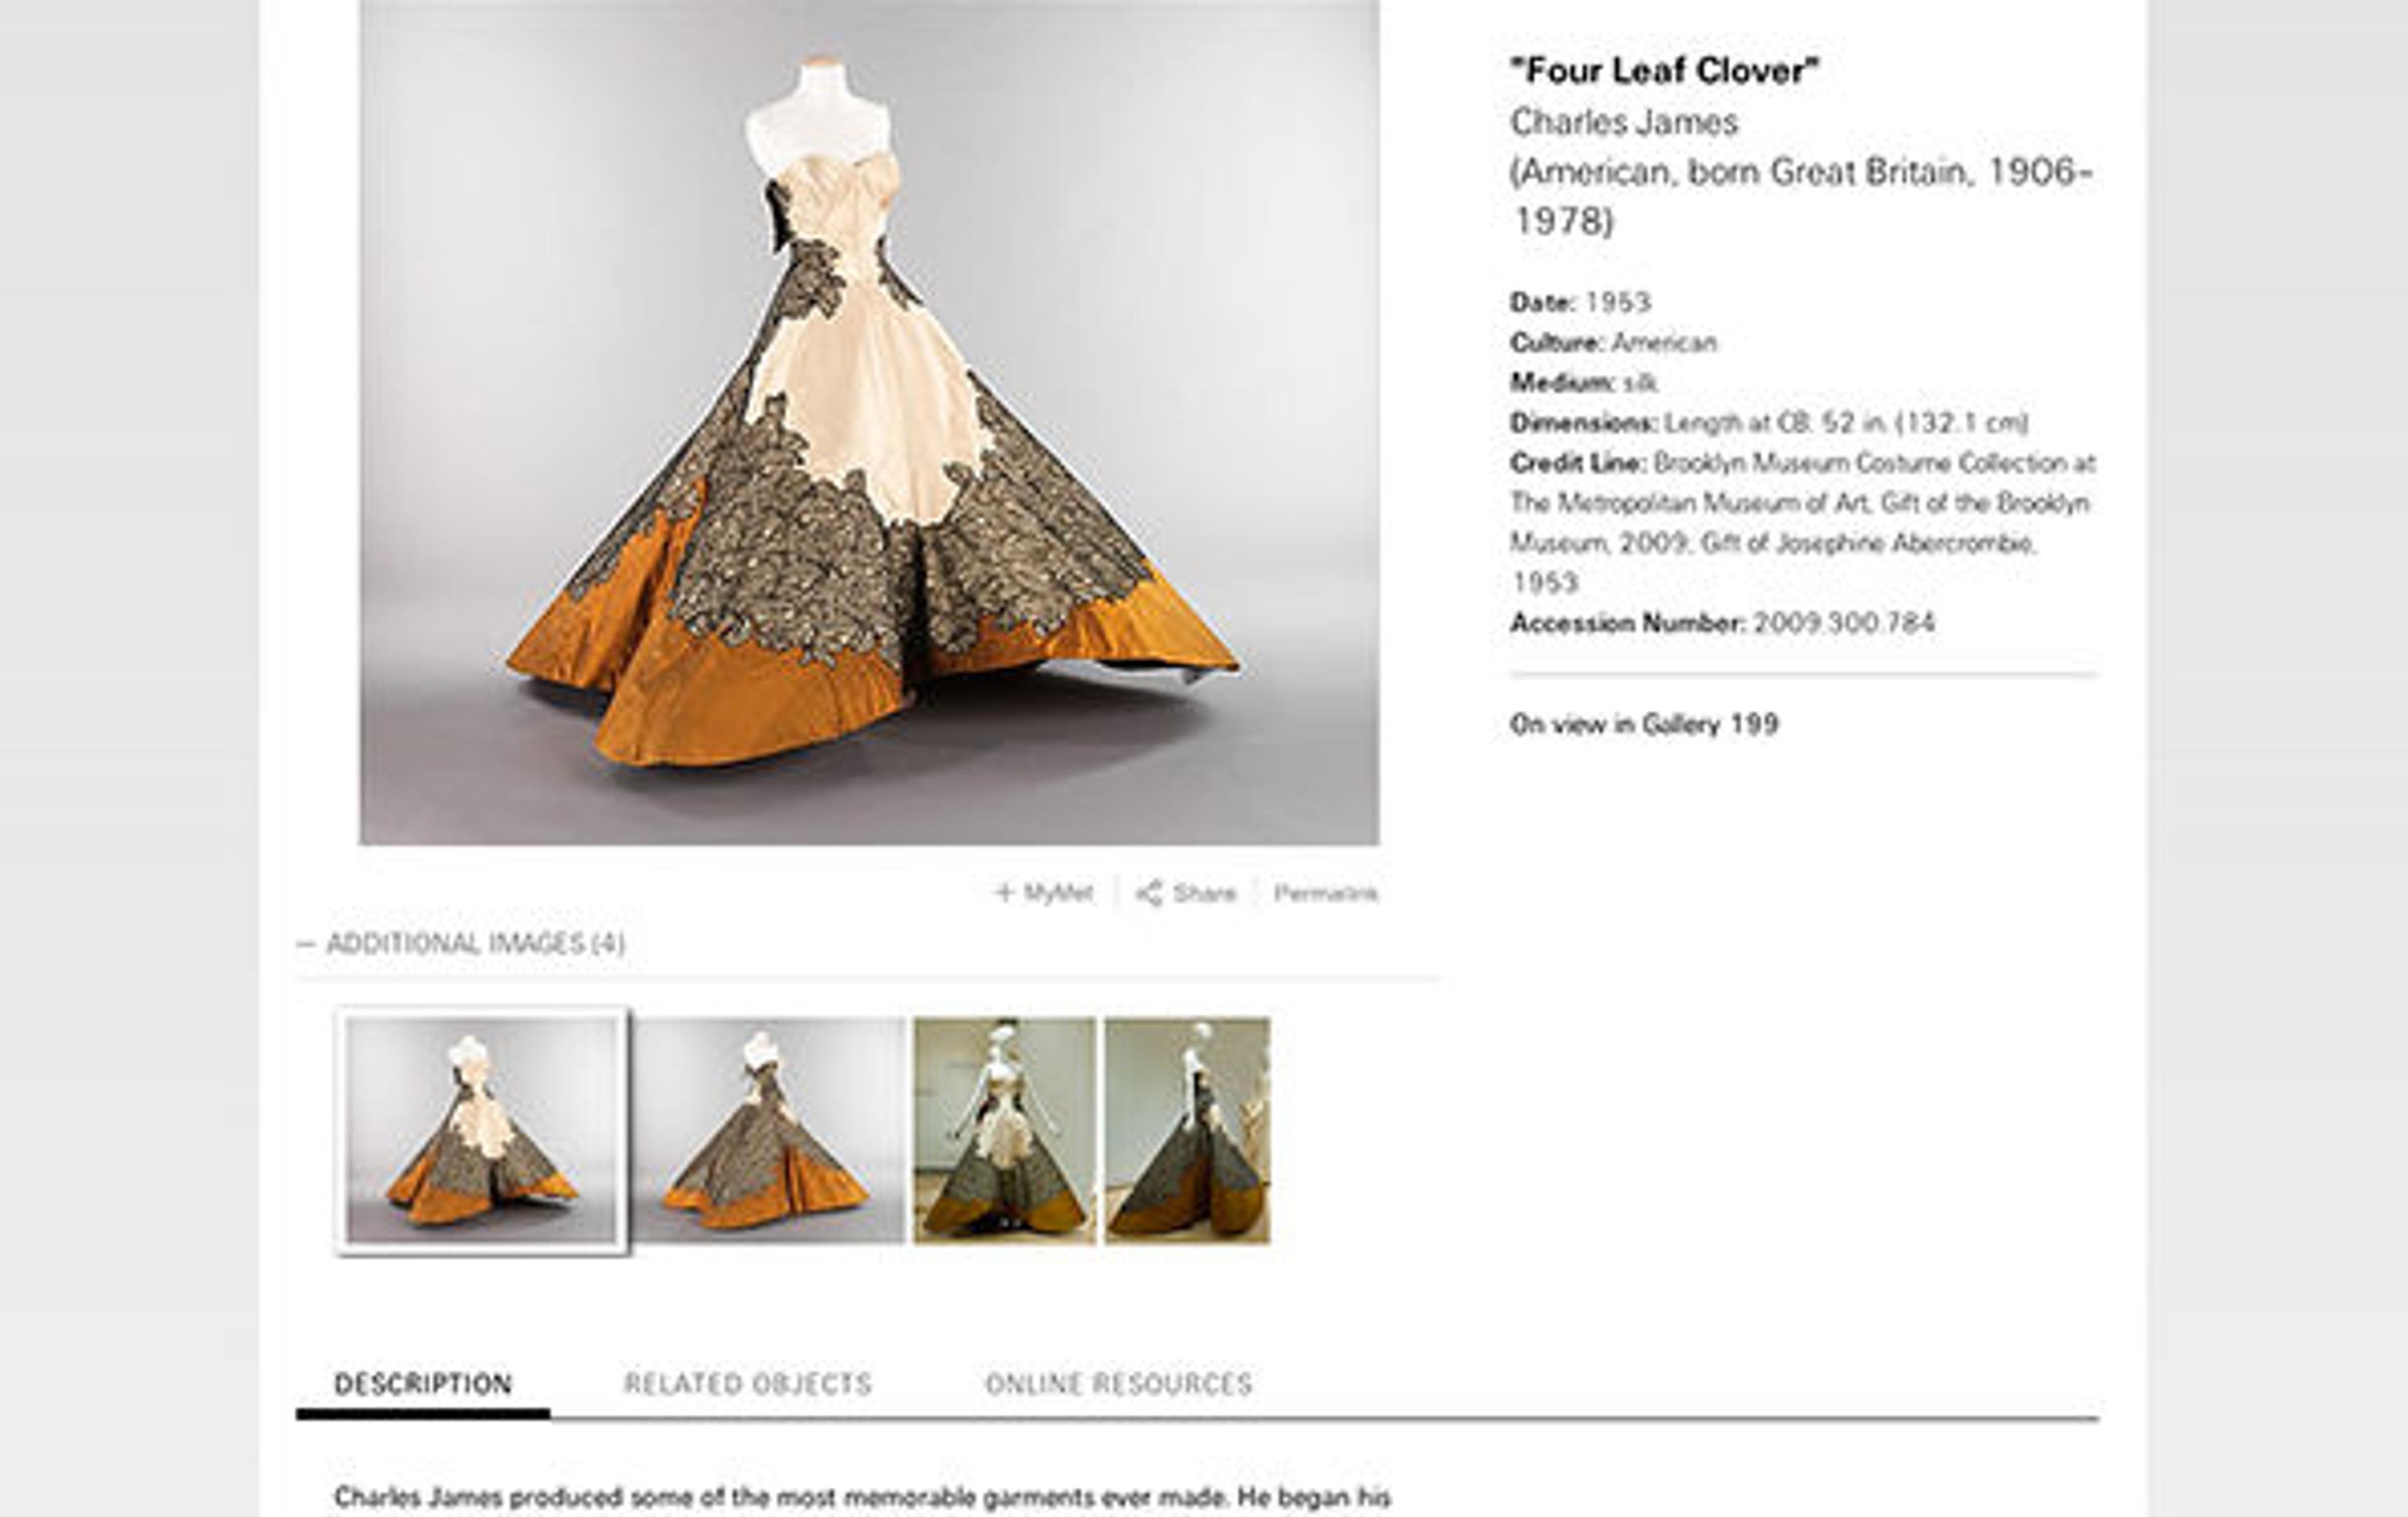The image size is (2408, 1517).
Task: Click the Share icon below the image
Action: (x=1148, y=893)
